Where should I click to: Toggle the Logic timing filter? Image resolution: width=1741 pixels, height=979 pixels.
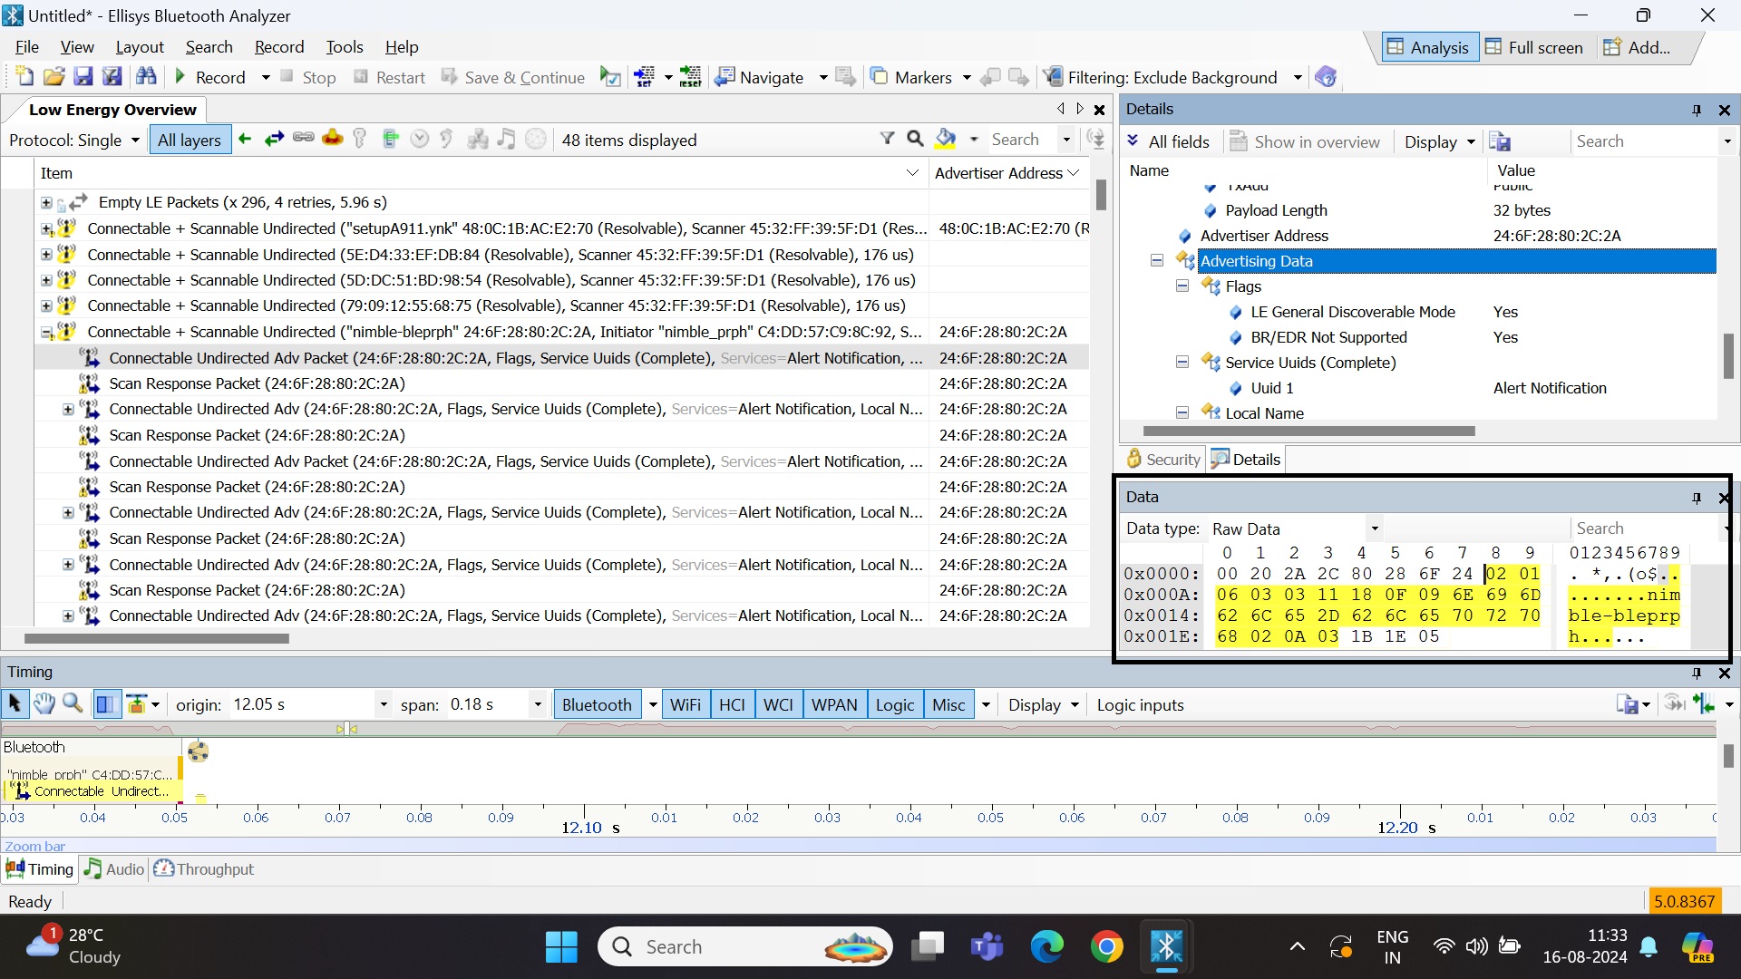[895, 704]
